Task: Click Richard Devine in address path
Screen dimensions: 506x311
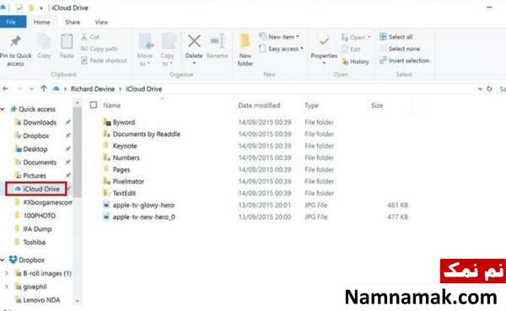Action: coord(93,89)
